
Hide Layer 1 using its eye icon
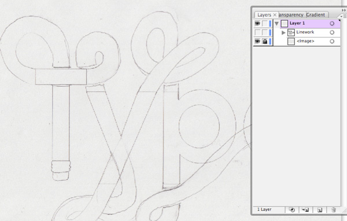click(257, 23)
